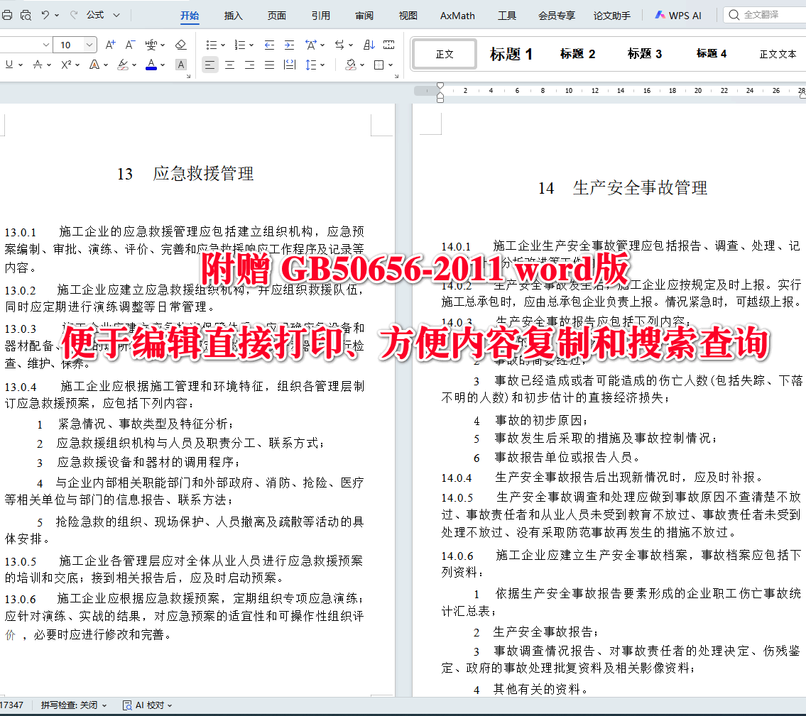
Task: Toggle character shading A button
Action: 181,65
